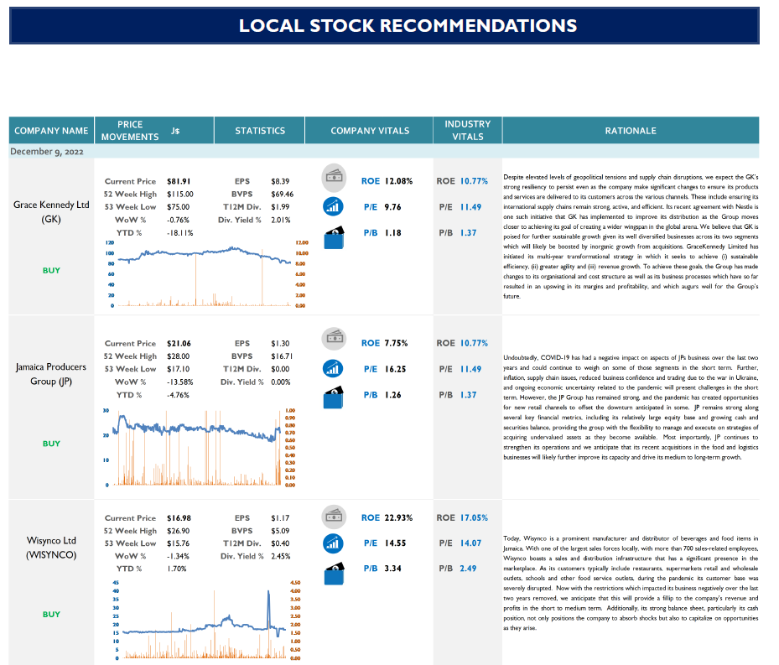This screenshot has height=665, width=779.
Task: Select the Jamaica Producers P/E bar chart icon
Action: tap(333, 368)
